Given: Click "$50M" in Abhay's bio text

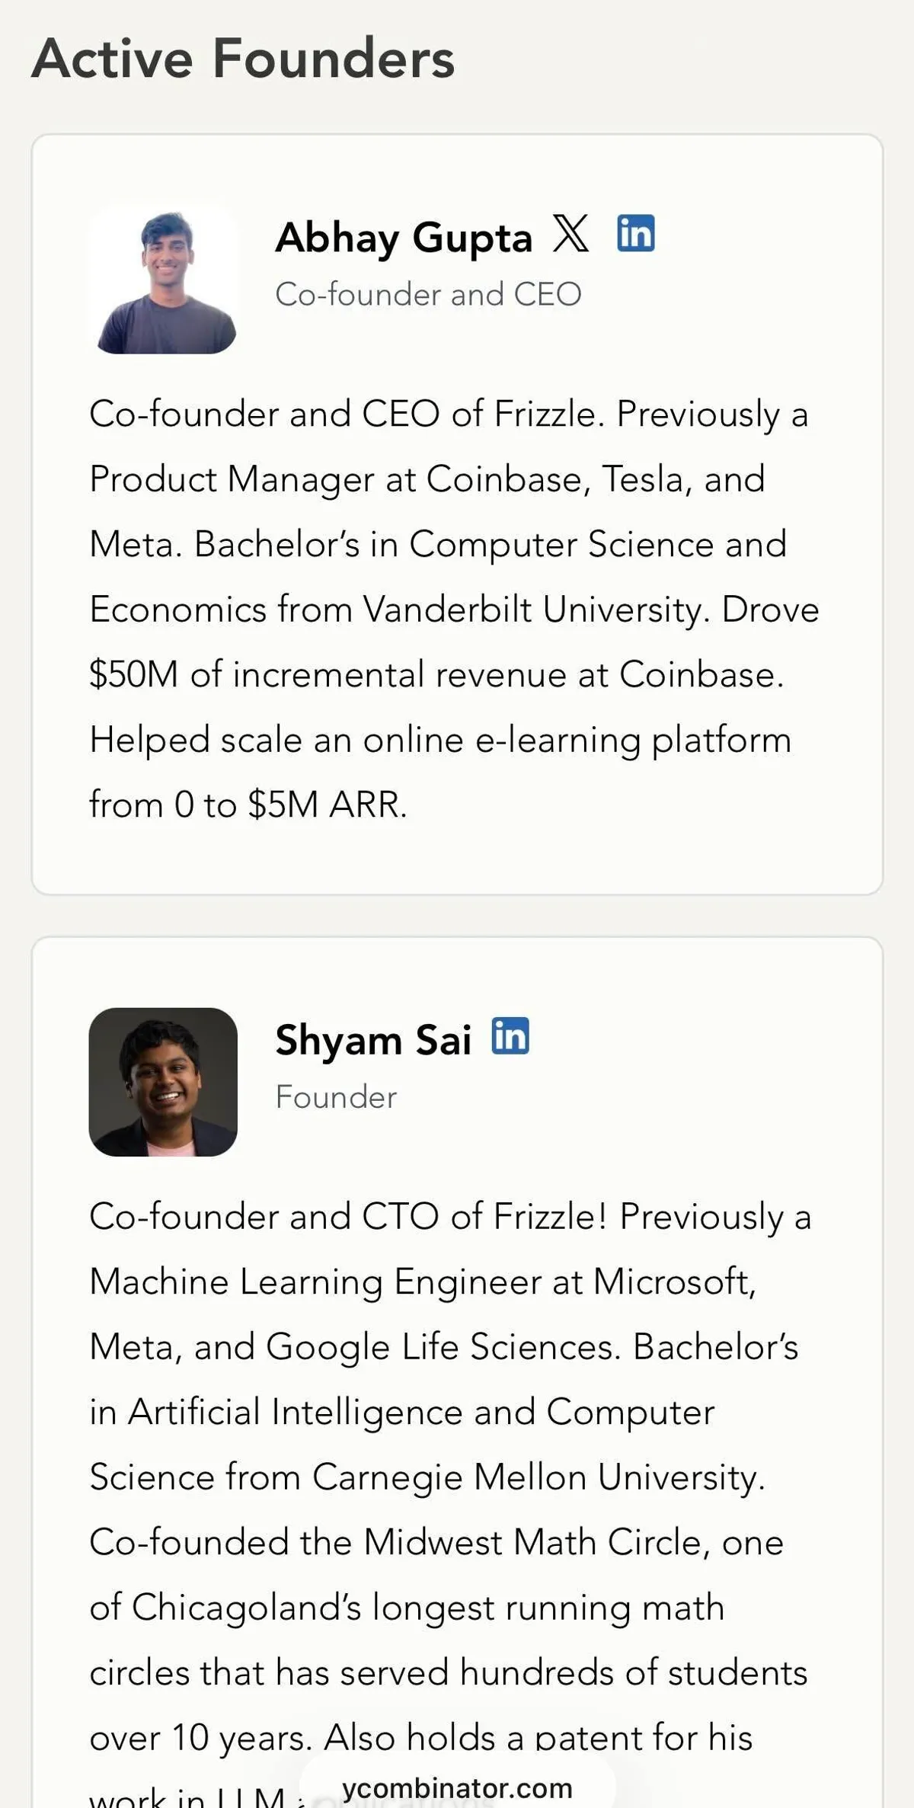Looking at the screenshot, I should (133, 675).
